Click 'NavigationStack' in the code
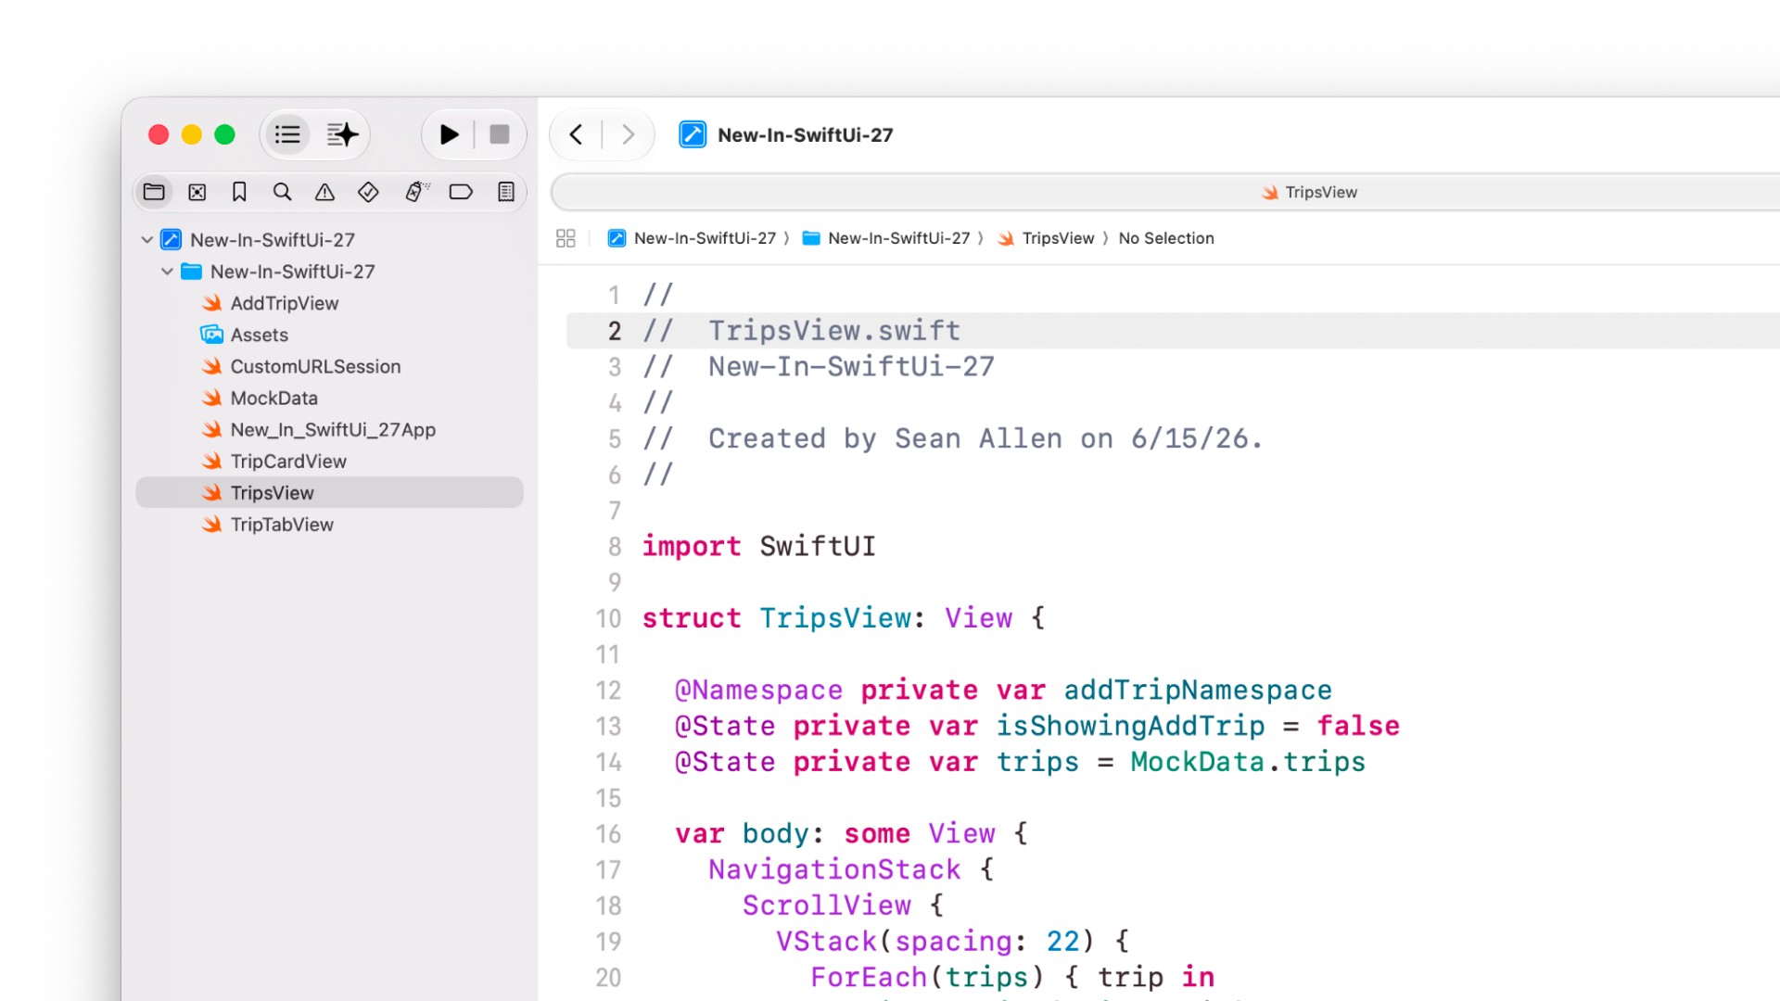The height and width of the screenshot is (1001, 1780). tap(834, 870)
